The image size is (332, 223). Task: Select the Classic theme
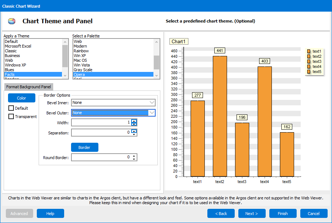pos(11,50)
